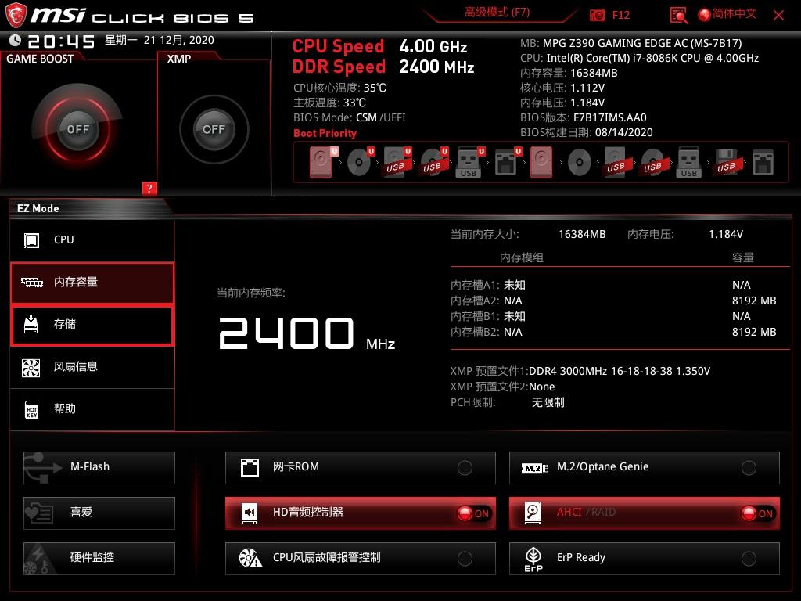This screenshot has width=801, height=601.
Task: Open the 硬件监控 hardware monitor button
Action: coord(99,558)
